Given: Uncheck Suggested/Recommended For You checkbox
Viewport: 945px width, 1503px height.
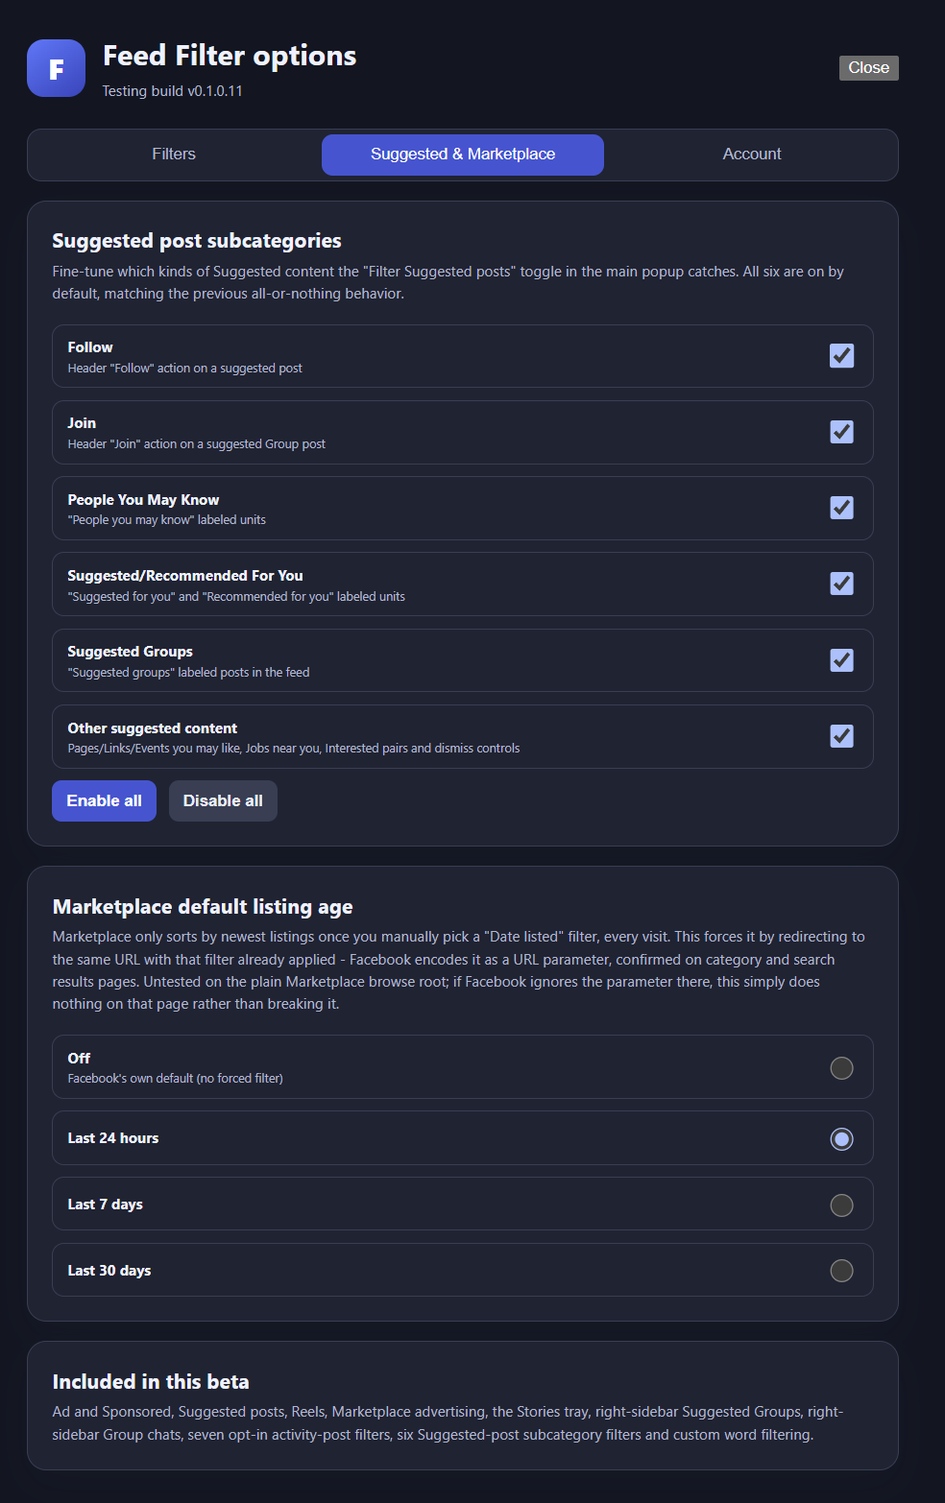Looking at the screenshot, I should [841, 584].
